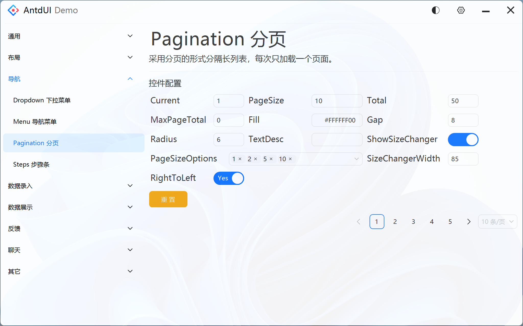This screenshot has height=326, width=523.
Task: Go to previous page arrow
Action: coord(359,222)
